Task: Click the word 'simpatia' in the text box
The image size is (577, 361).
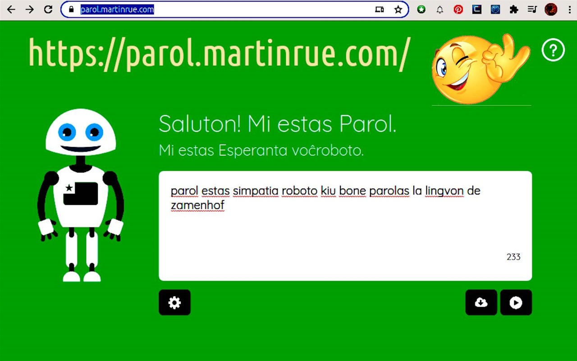Action: [x=256, y=191]
